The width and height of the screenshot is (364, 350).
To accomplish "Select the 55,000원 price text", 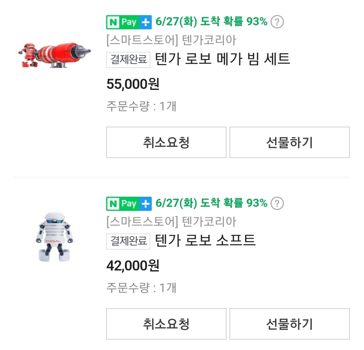I will tap(133, 84).
